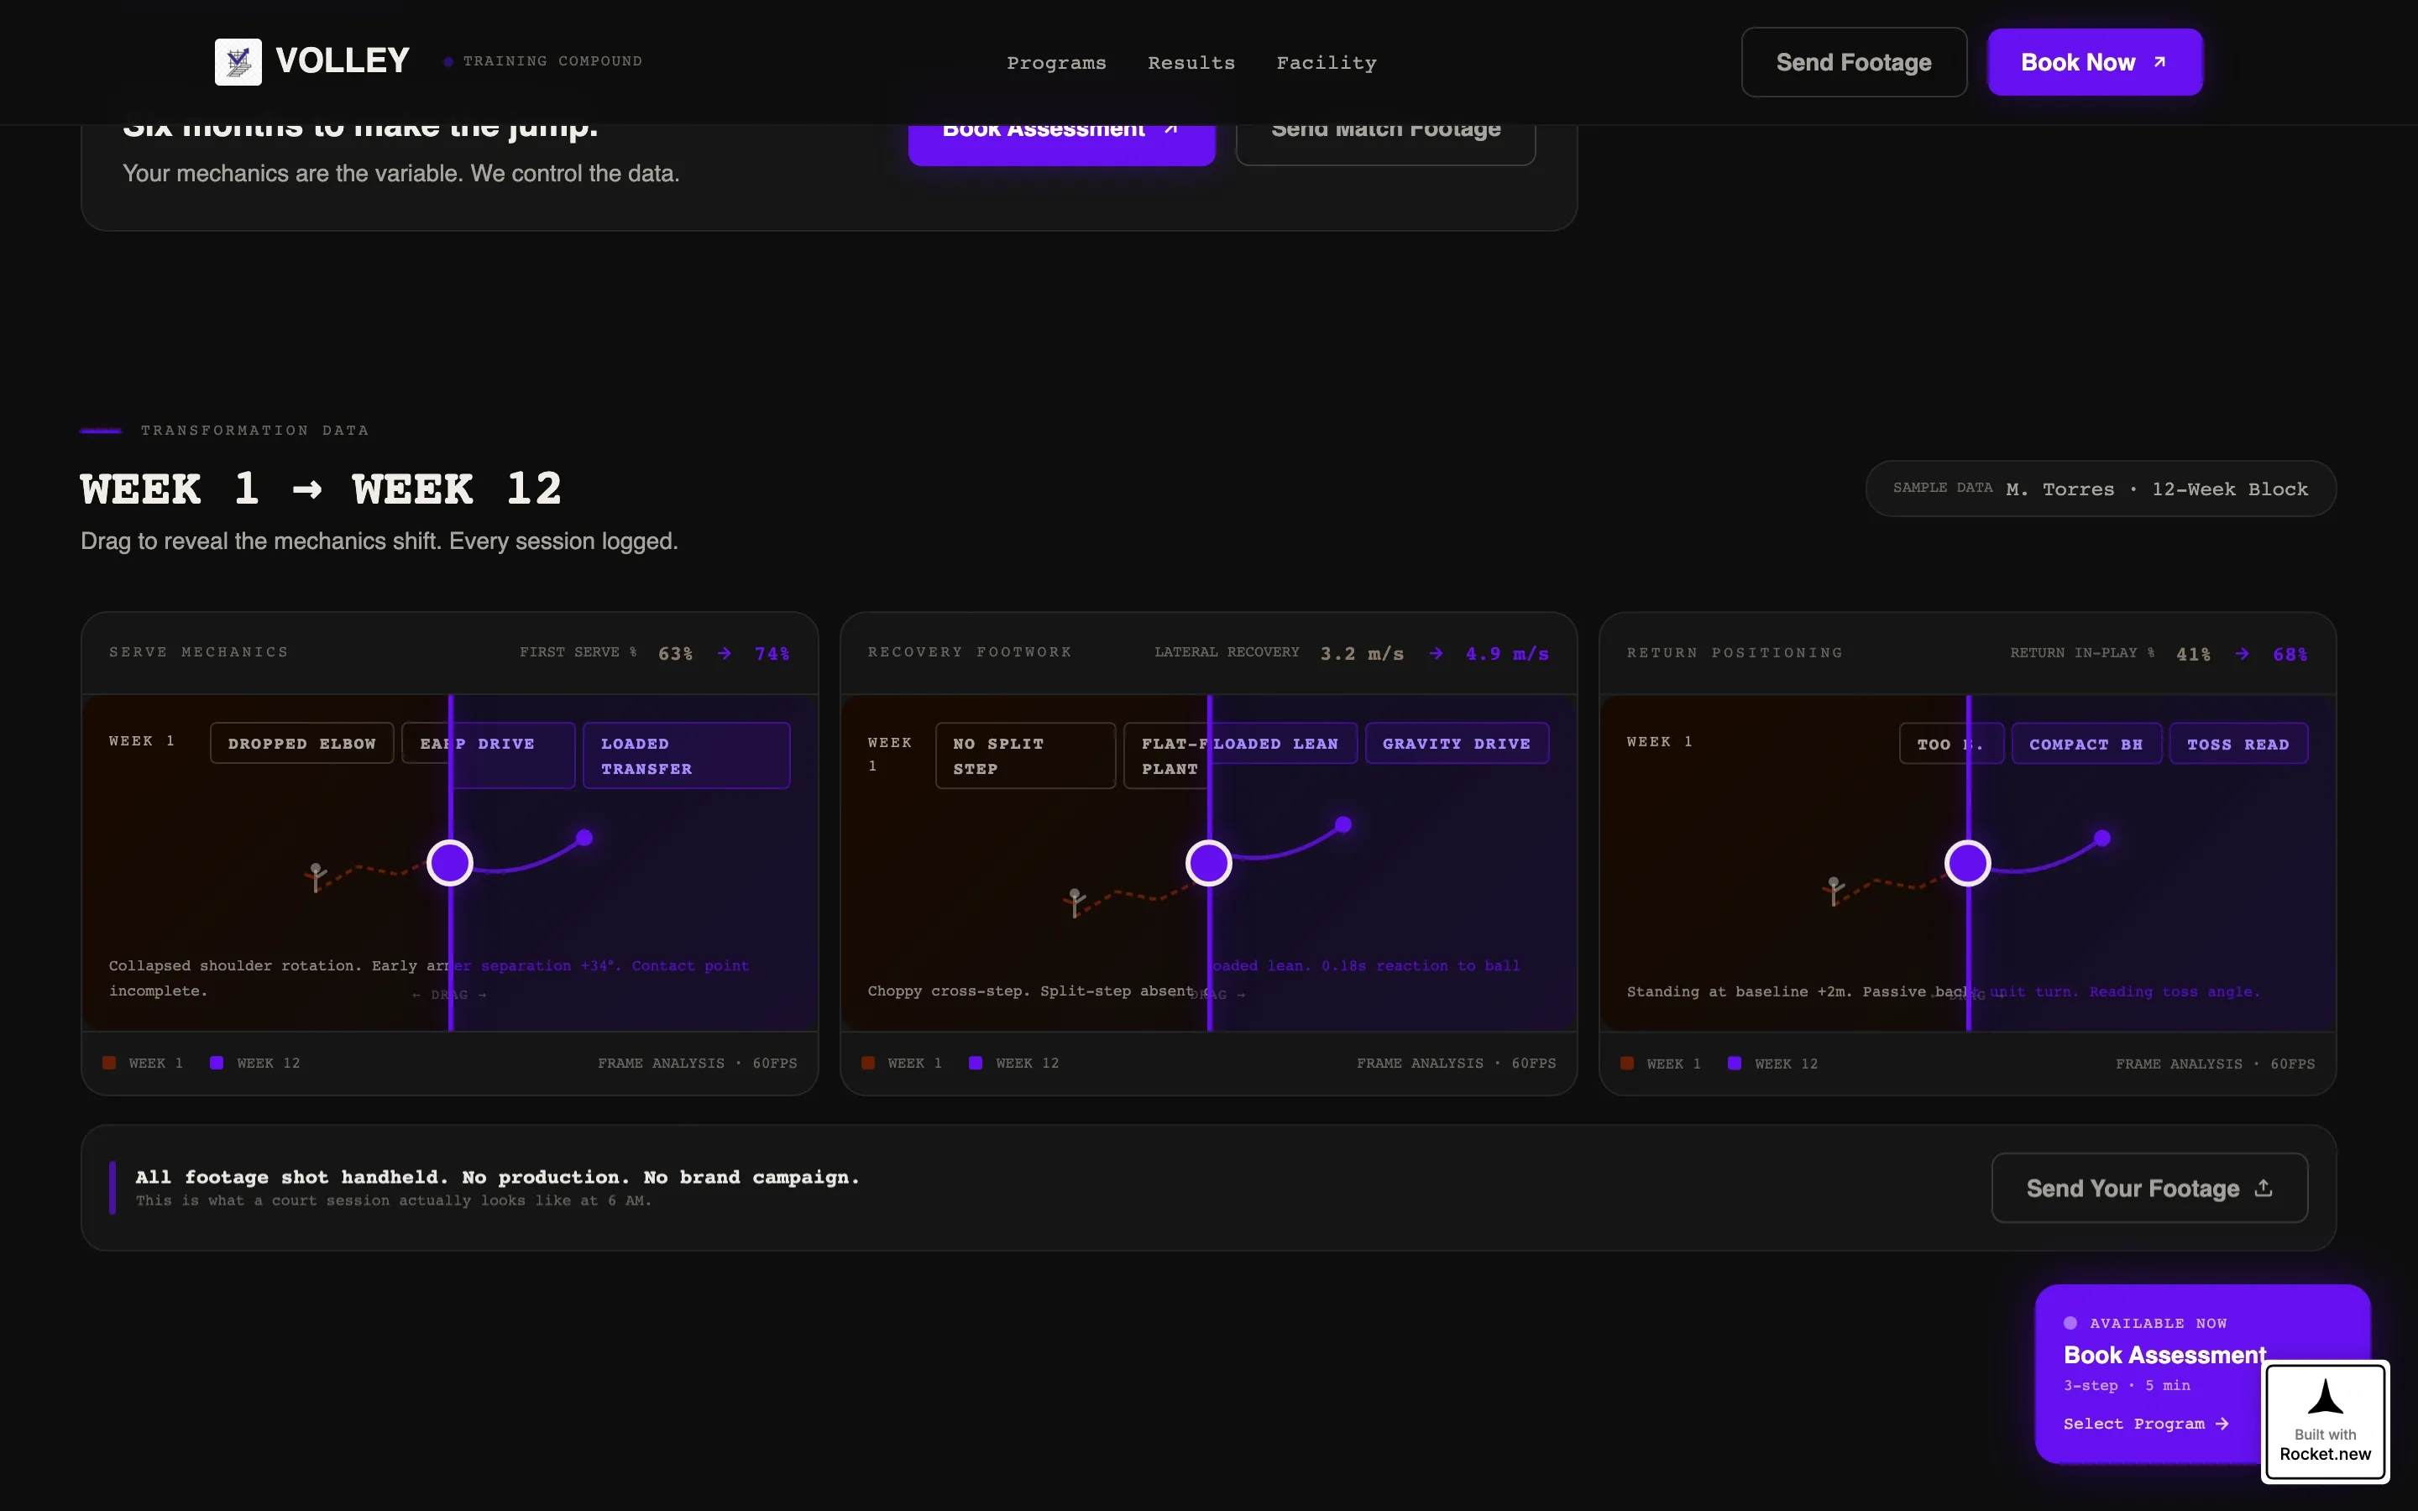Image resolution: width=2418 pixels, height=1511 pixels.
Task: Grab the Return Positioning slider handle
Action: click(x=1967, y=862)
